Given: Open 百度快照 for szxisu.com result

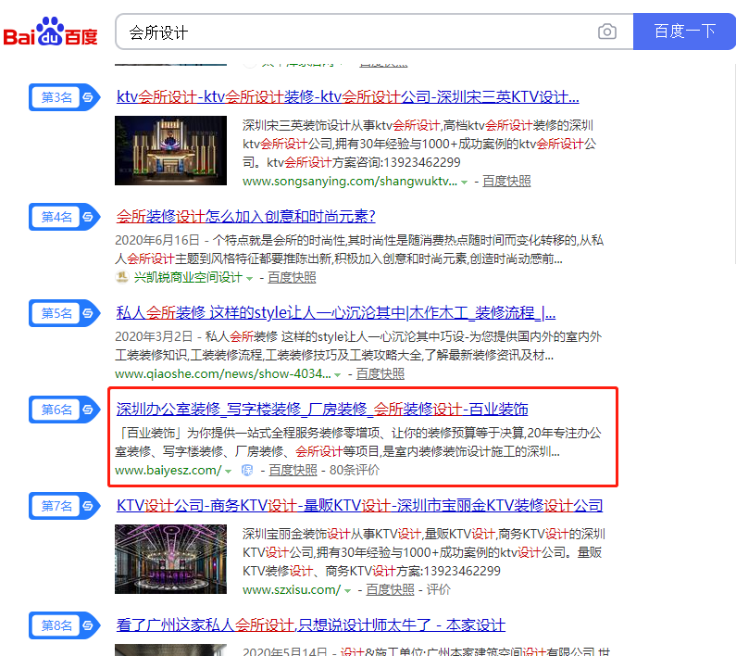Looking at the screenshot, I should pos(390,589).
